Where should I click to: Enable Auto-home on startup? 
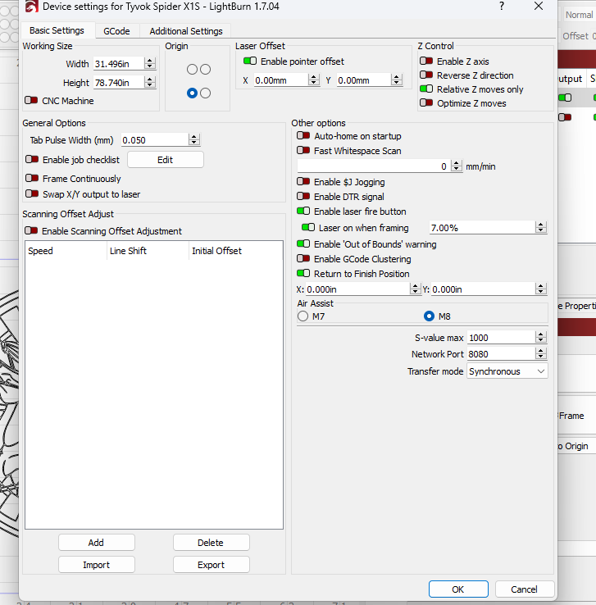303,135
